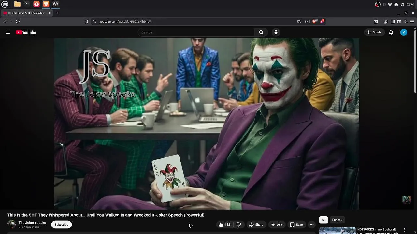Save the video to a playlist
The width and height of the screenshot is (417, 234).
[296, 225]
